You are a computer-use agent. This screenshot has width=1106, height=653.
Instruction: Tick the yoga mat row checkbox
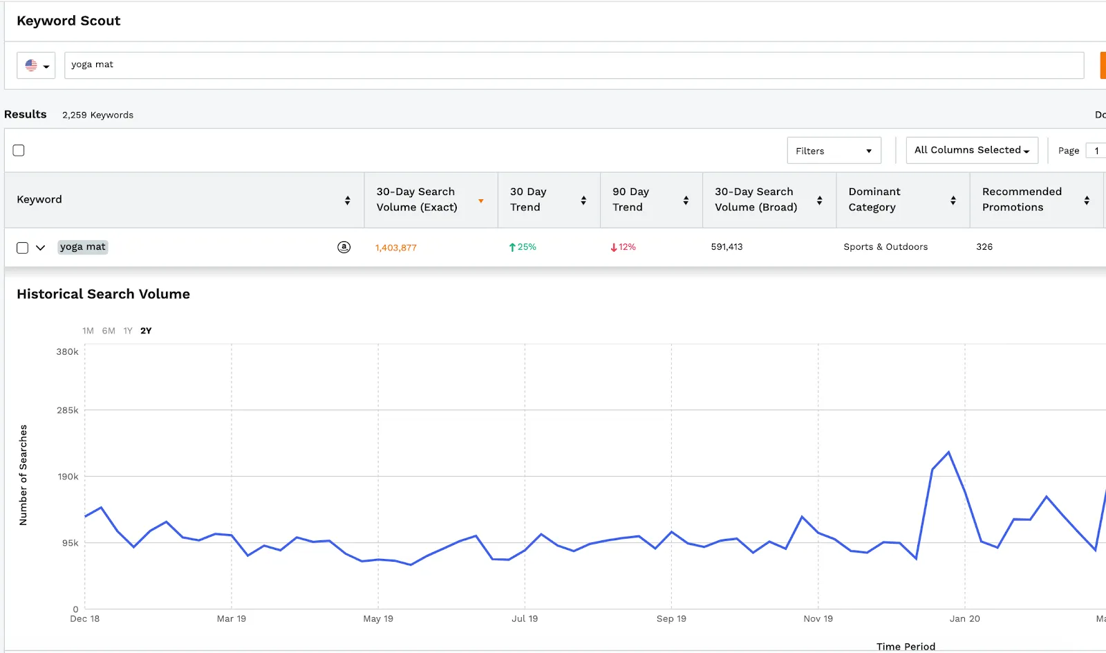click(22, 248)
